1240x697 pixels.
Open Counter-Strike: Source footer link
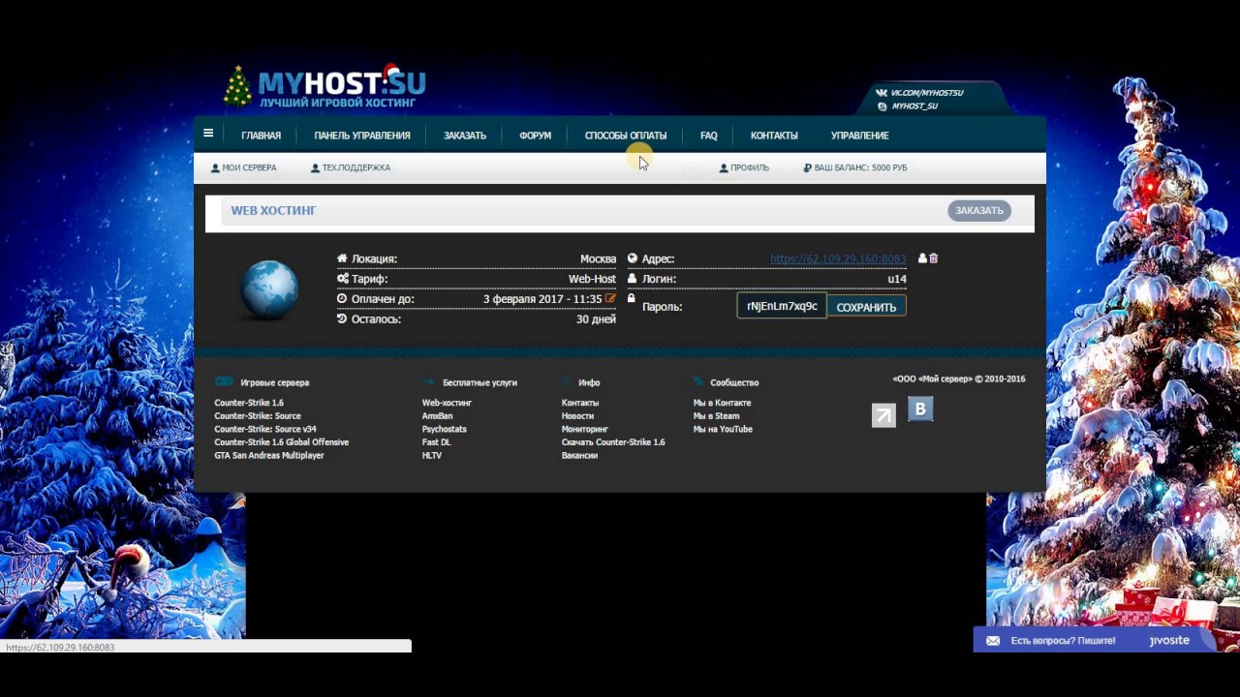pyautogui.click(x=258, y=416)
